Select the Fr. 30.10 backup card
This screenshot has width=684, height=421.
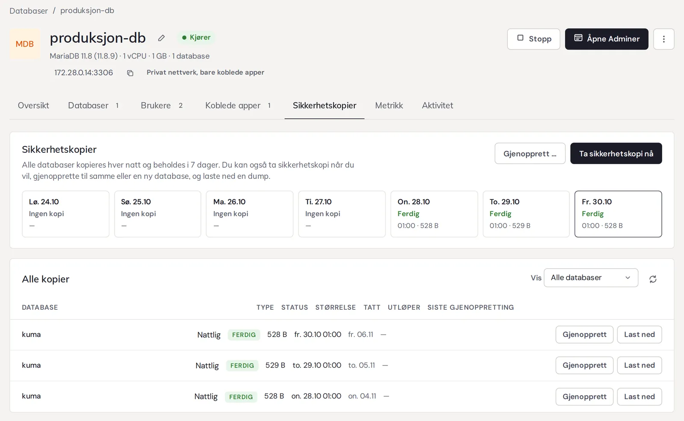(618, 214)
